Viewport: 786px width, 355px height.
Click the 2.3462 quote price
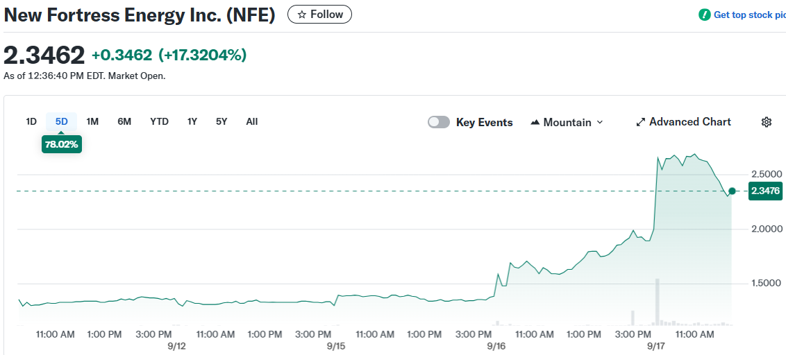[x=44, y=55]
